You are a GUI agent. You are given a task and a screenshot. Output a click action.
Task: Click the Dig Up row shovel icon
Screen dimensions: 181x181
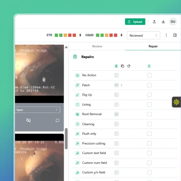pos(78,95)
